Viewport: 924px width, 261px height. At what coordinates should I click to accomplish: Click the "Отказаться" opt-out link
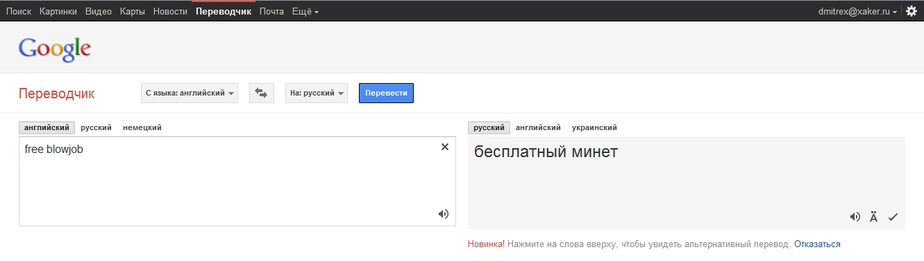click(817, 244)
